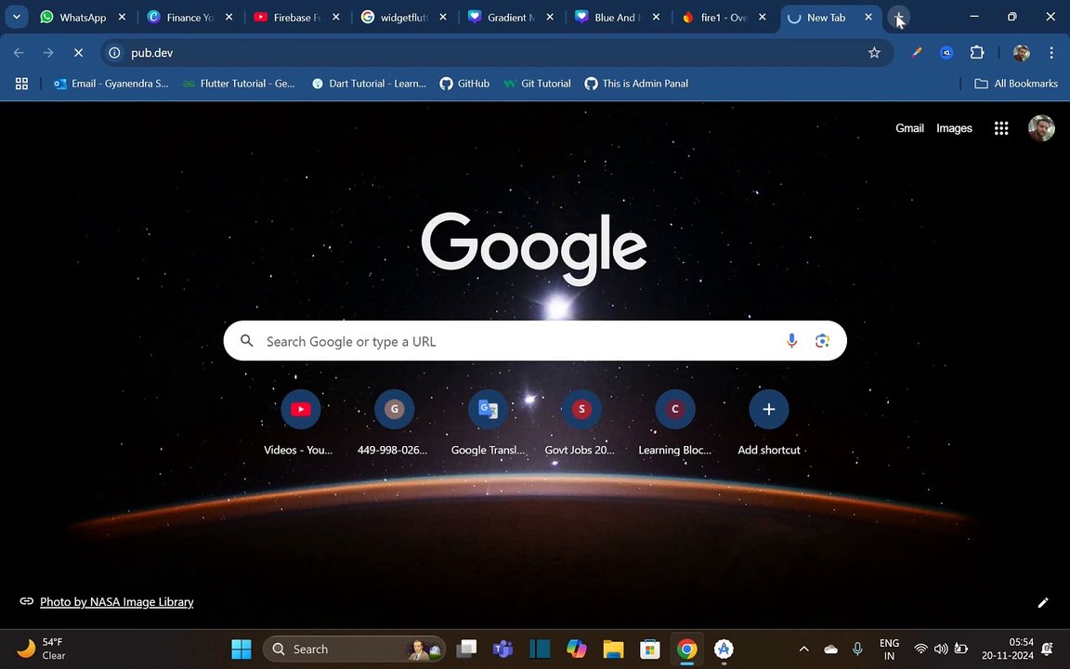Open Windows Start menu

coord(241,649)
